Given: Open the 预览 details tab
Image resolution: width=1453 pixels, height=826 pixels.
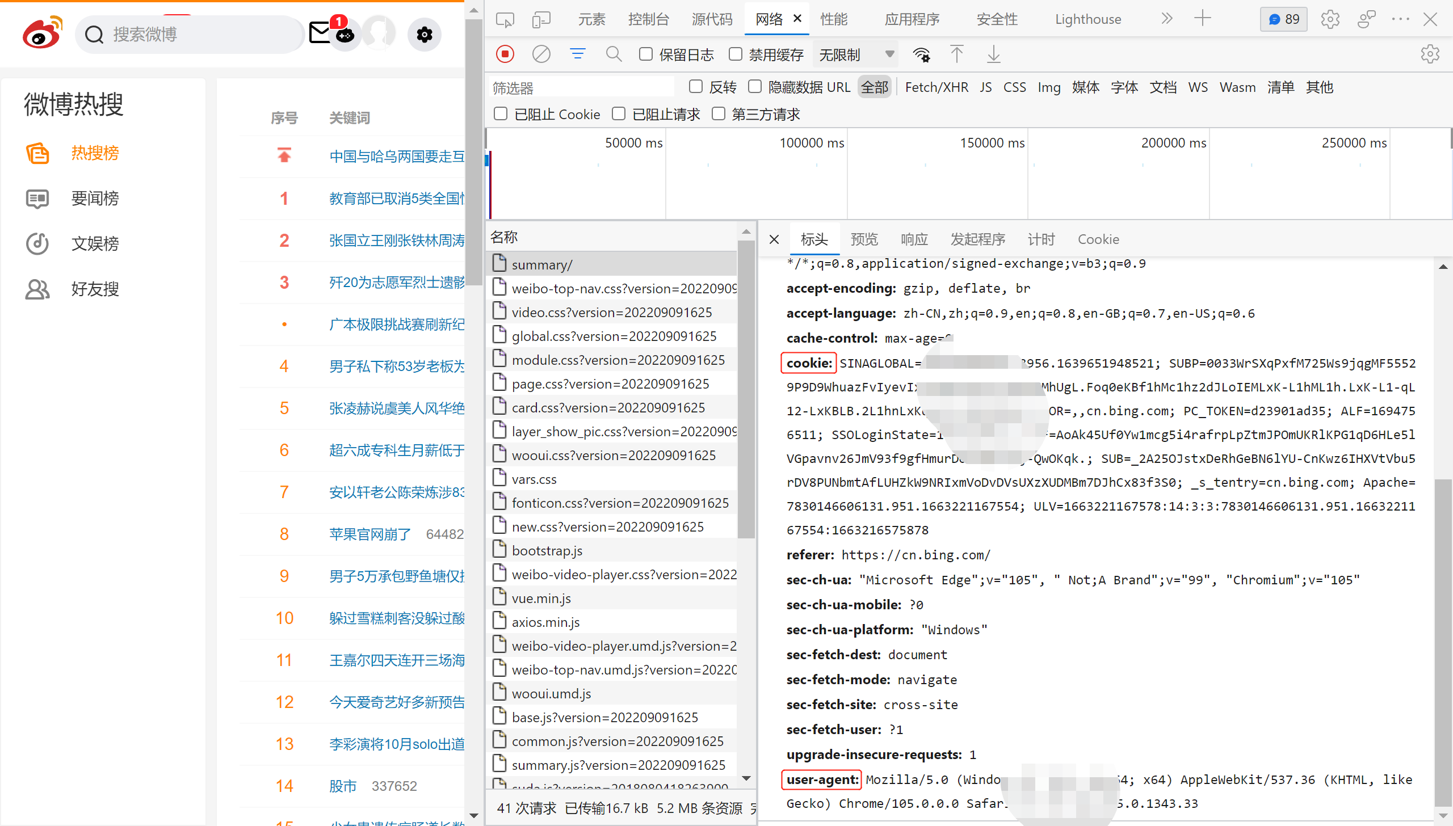Looking at the screenshot, I should pos(864,239).
